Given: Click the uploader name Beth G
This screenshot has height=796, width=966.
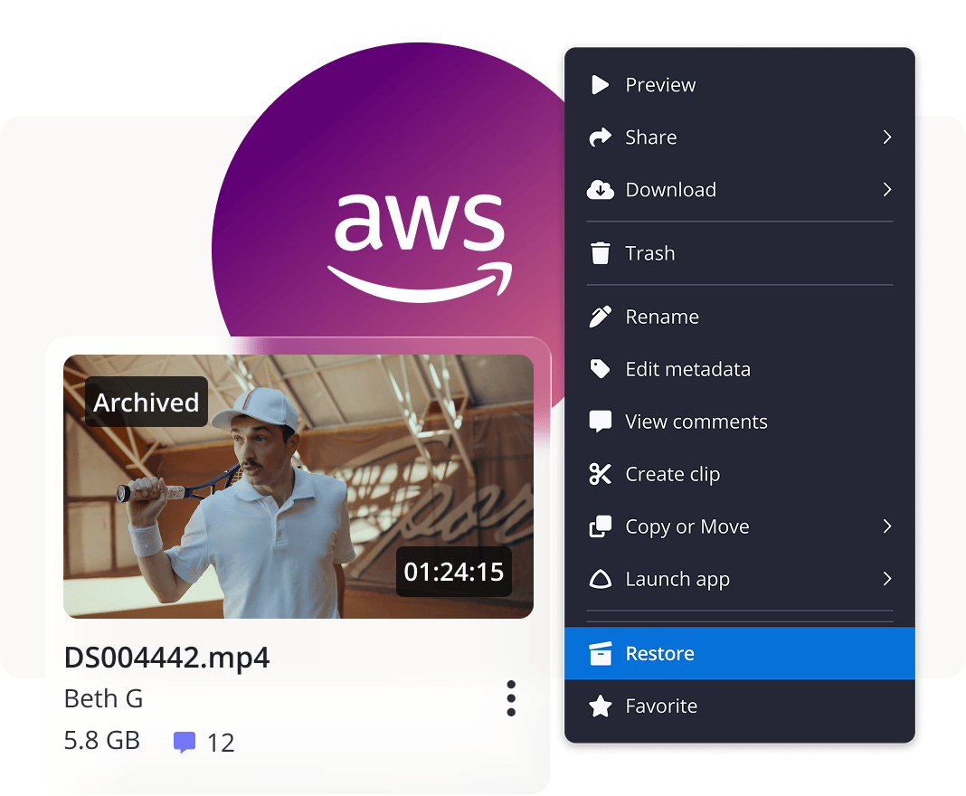Looking at the screenshot, I should pos(103,699).
